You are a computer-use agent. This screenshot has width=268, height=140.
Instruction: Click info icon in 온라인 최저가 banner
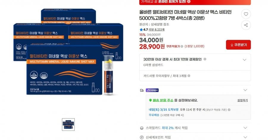(x=189, y=1)
